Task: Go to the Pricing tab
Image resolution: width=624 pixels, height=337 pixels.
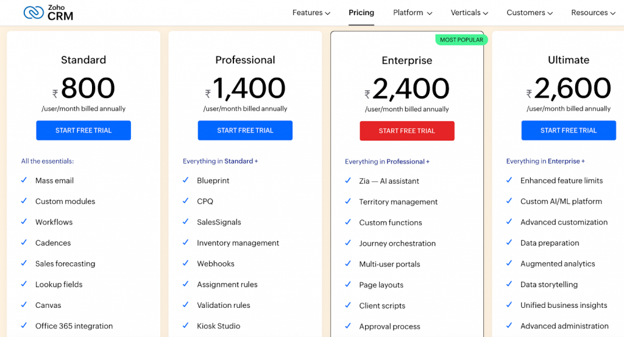Action: pos(361,13)
